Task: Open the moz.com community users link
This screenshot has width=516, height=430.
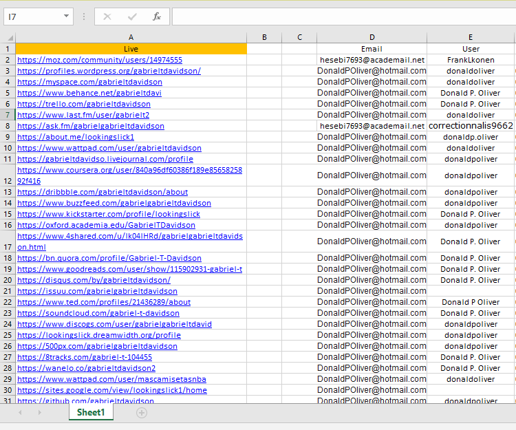Action: (100, 60)
